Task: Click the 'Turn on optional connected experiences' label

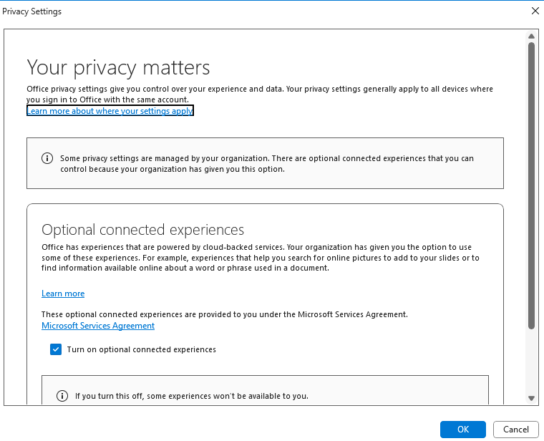Action: 141,349
